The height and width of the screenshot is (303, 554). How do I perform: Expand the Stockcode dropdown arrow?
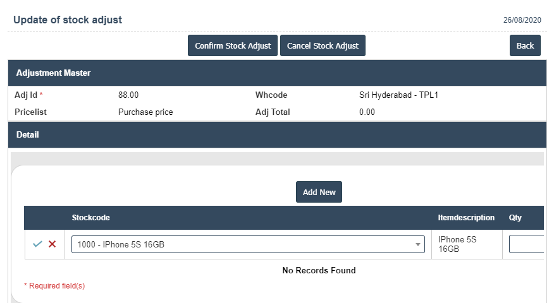417,245
